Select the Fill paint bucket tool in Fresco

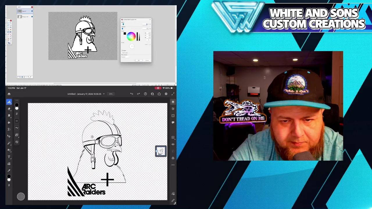pyautogui.click(x=9, y=122)
